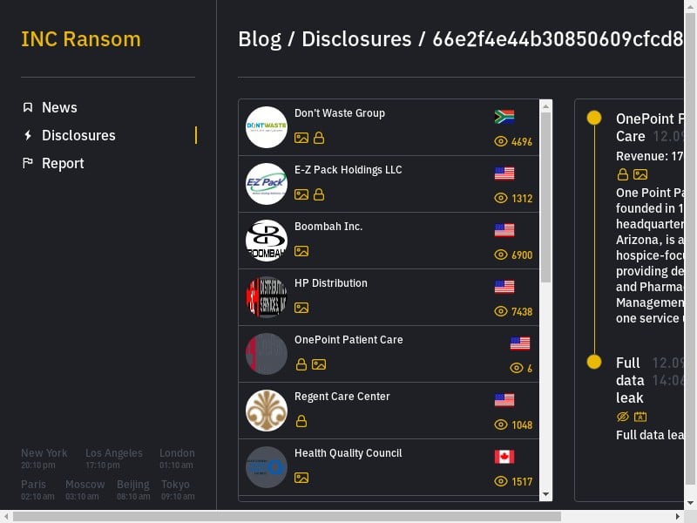The height and width of the screenshot is (523, 697).
Task: Click the disclosures list scroll down arrow
Action: 546,494
